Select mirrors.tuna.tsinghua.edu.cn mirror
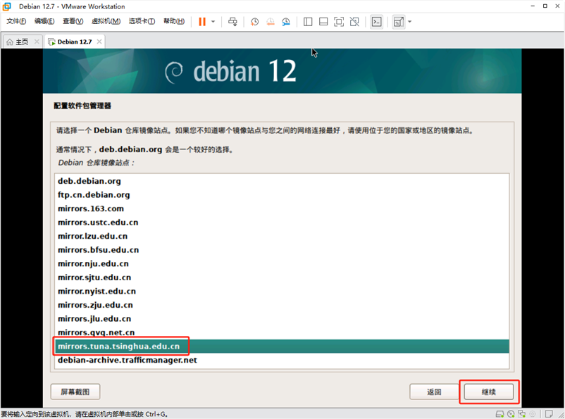The image size is (565, 419). 282,346
